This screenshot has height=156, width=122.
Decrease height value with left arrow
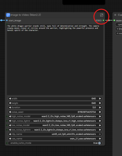tap(10, 103)
